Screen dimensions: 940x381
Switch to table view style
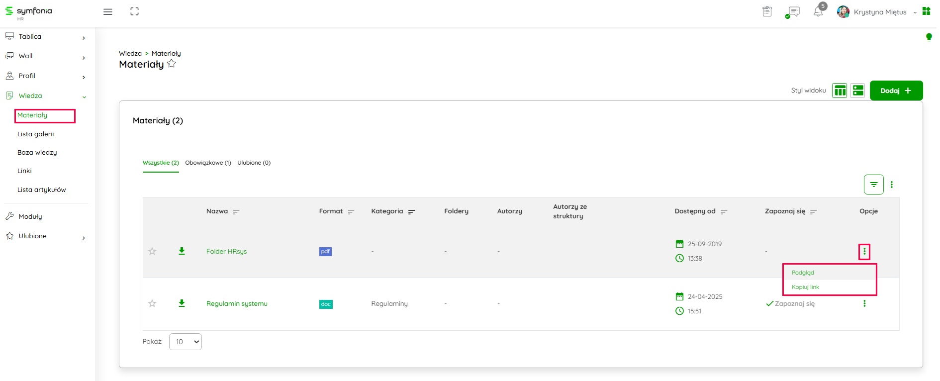[x=840, y=91]
